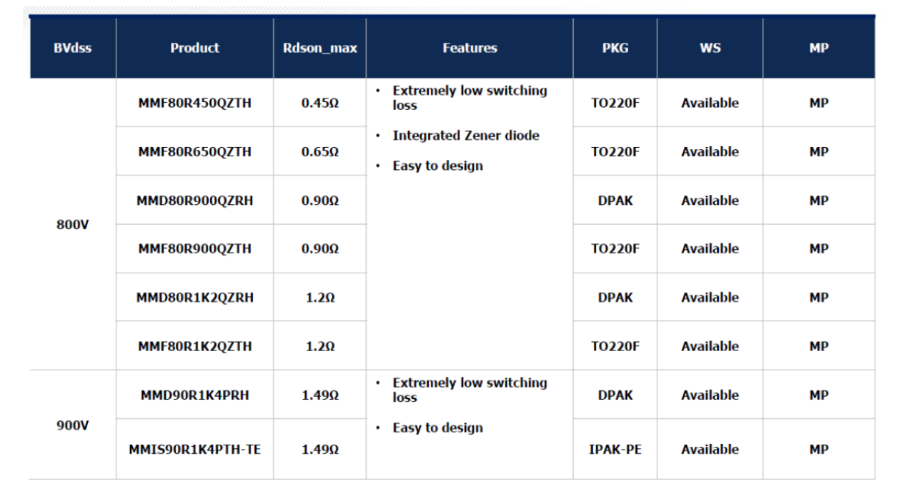Click MP status in MMIS90R1K4PTH-TE row
This screenshot has height=501, width=909.
[818, 450]
